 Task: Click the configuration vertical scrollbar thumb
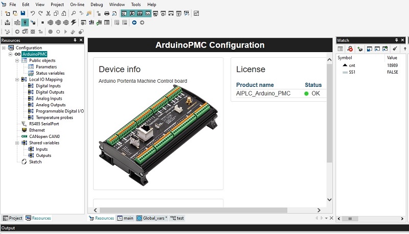pos(329,113)
